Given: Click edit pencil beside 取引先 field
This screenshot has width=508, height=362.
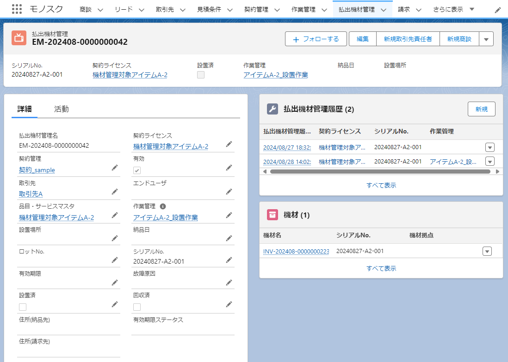Looking at the screenshot, I should (x=114, y=192).
